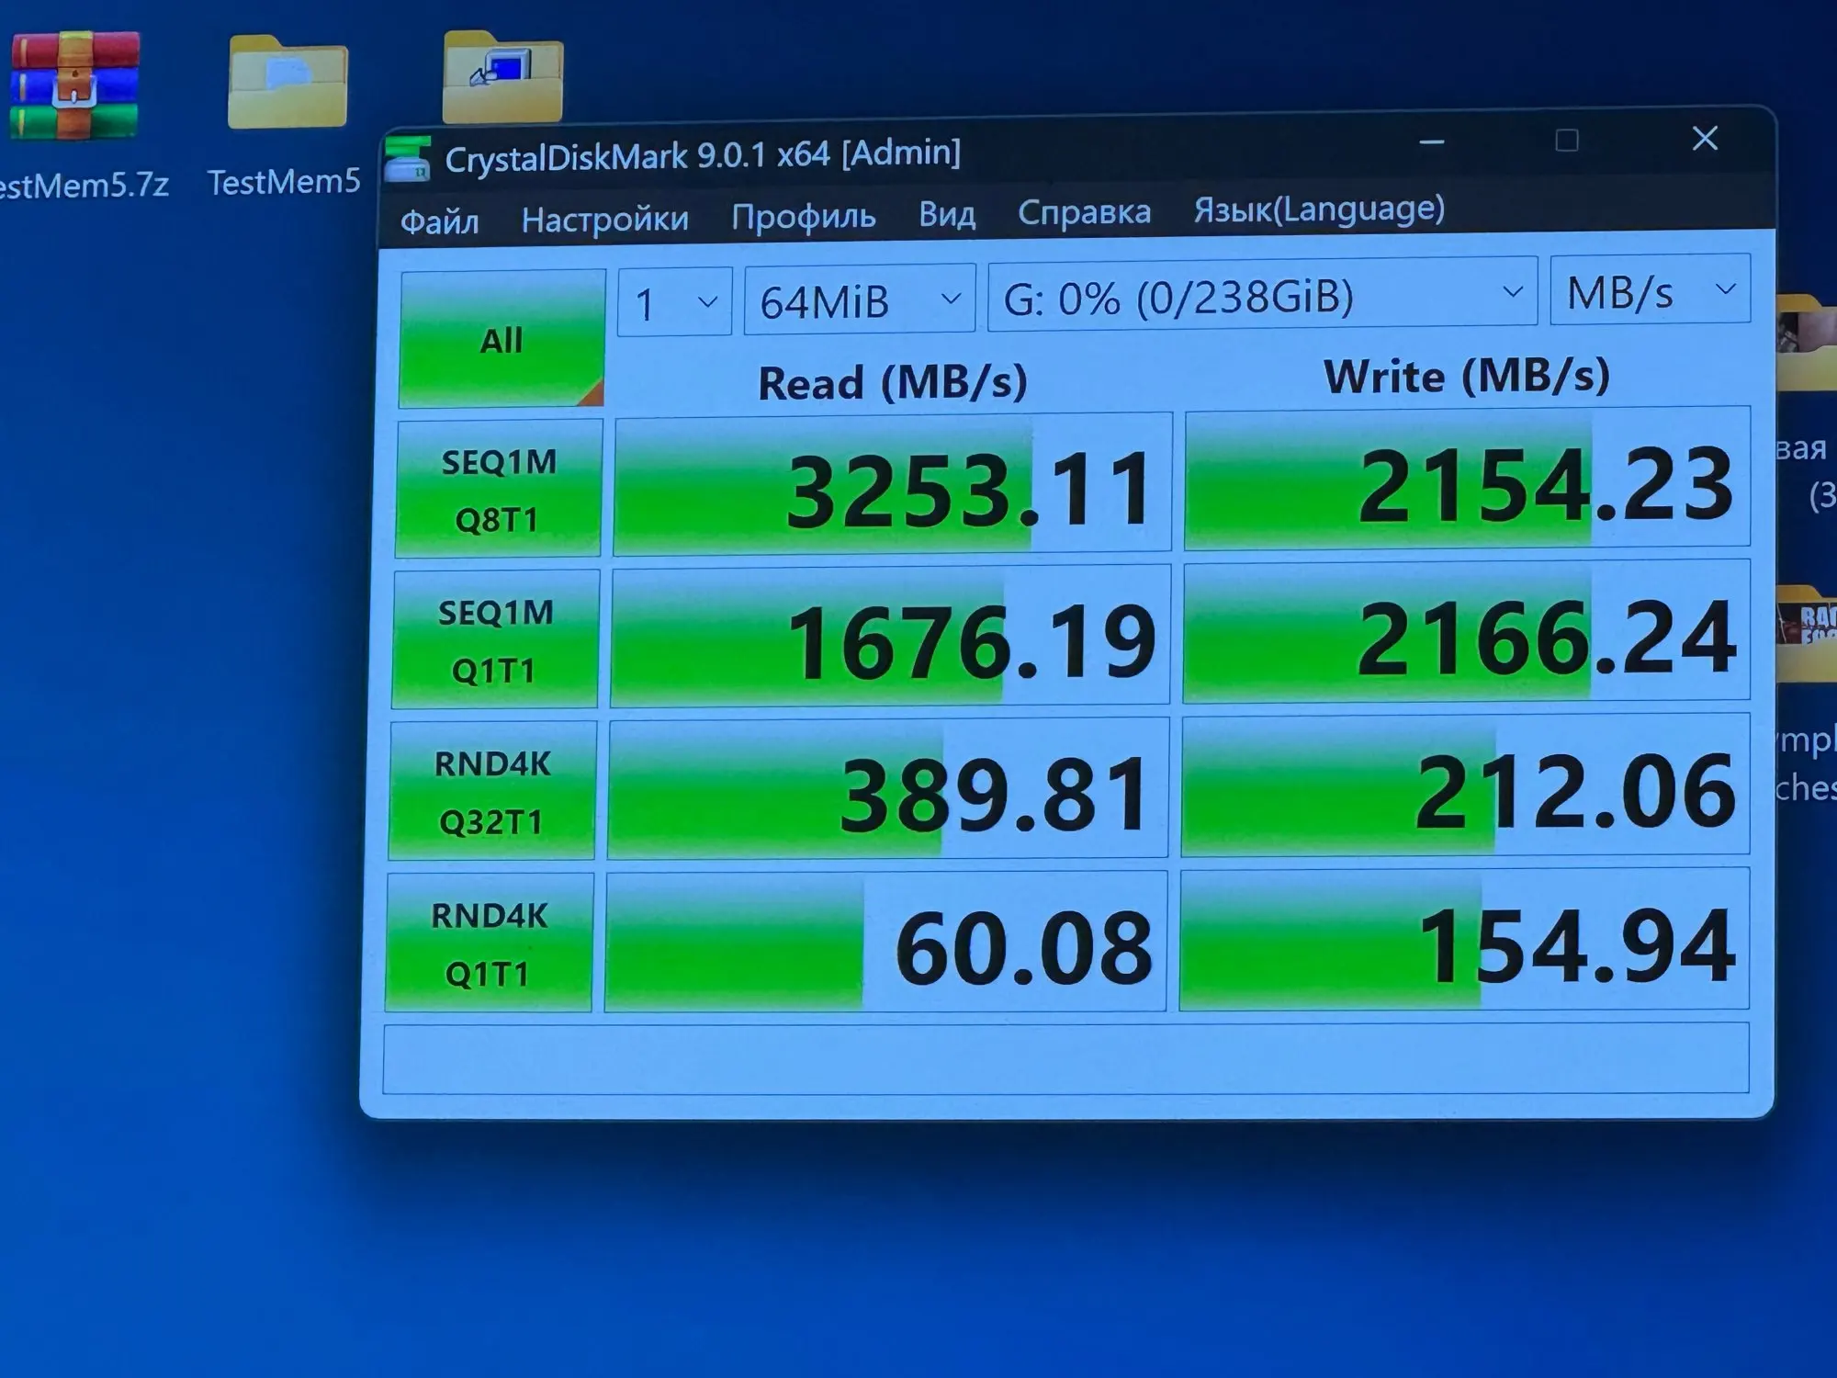The width and height of the screenshot is (1837, 1378).
Task: Maximize the CrystalDiskMark window
Action: tap(1567, 141)
